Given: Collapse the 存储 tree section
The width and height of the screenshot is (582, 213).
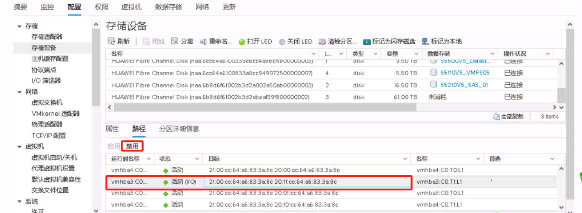Looking at the screenshot, I should pyautogui.click(x=20, y=26).
